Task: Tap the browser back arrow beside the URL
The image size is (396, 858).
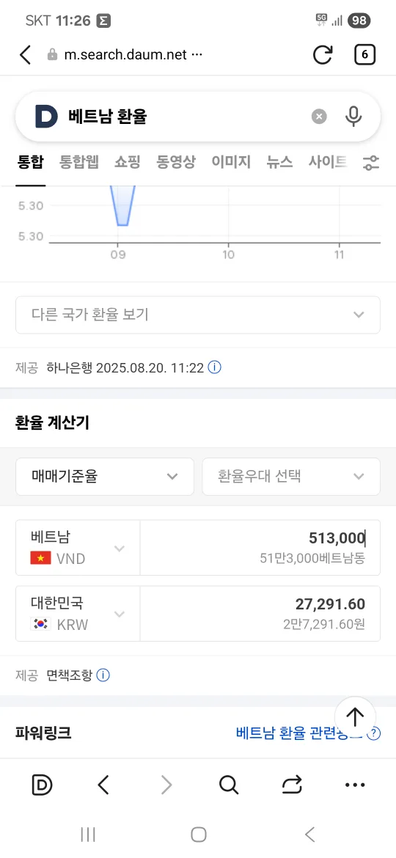Action: pyautogui.click(x=25, y=55)
